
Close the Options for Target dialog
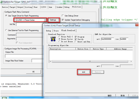96,1
